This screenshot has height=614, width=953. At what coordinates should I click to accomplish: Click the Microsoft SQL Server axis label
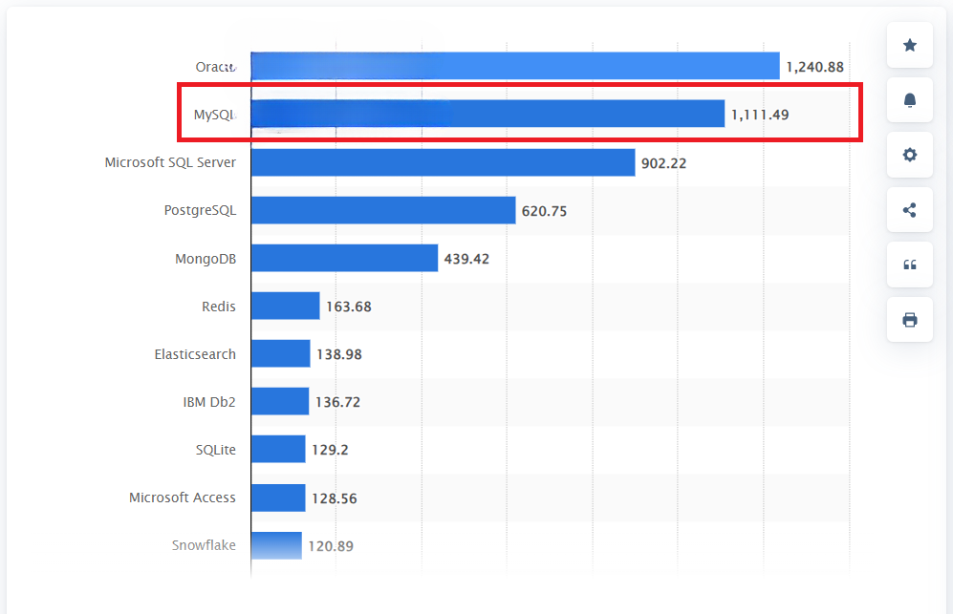[170, 162]
